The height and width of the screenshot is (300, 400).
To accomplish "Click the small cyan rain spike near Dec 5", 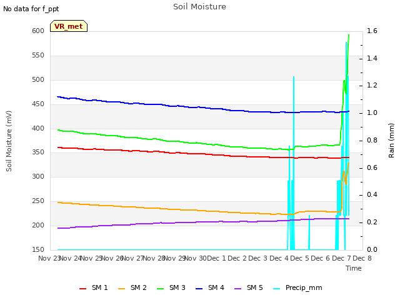I will click(309, 232).
